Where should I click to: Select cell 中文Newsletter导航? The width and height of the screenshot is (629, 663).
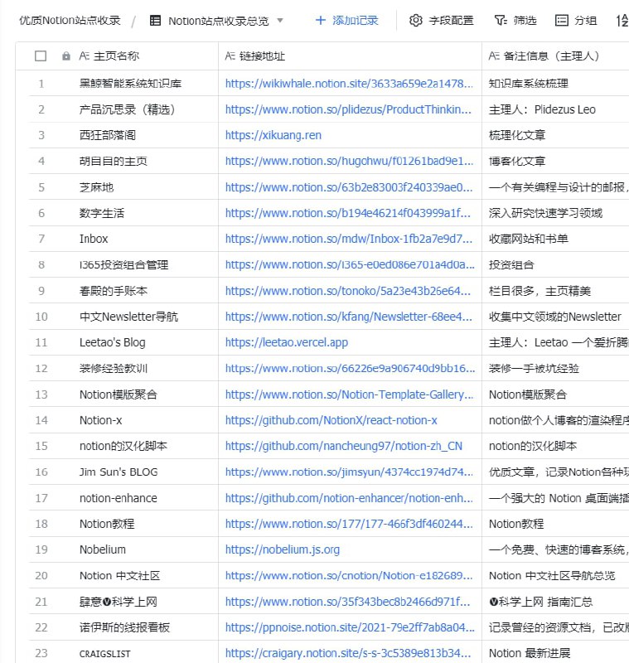click(x=129, y=317)
